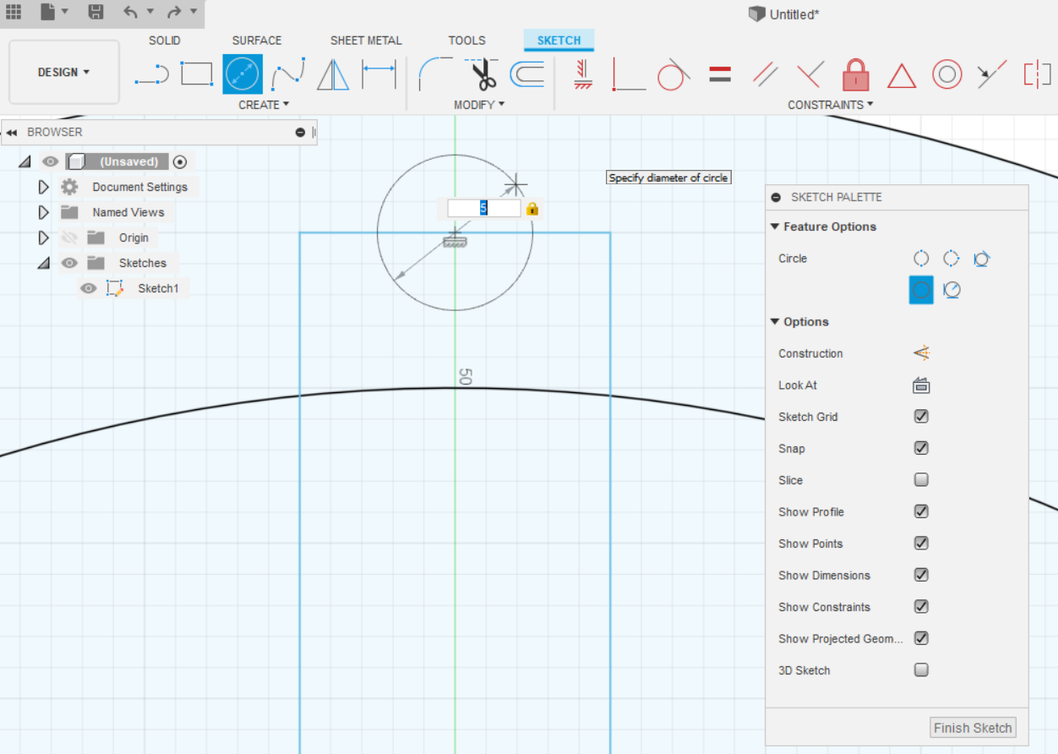Apply the Parallel constraint

[x=766, y=74]
